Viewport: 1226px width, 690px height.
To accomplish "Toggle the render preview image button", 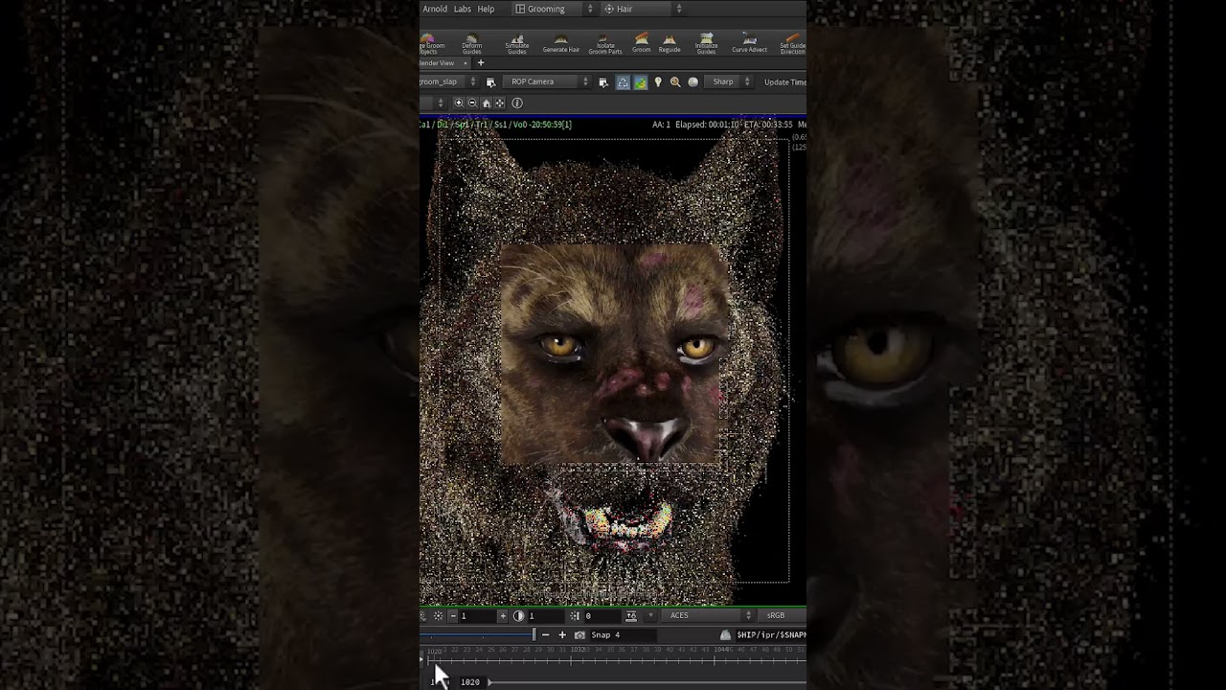I will [640, 82].
